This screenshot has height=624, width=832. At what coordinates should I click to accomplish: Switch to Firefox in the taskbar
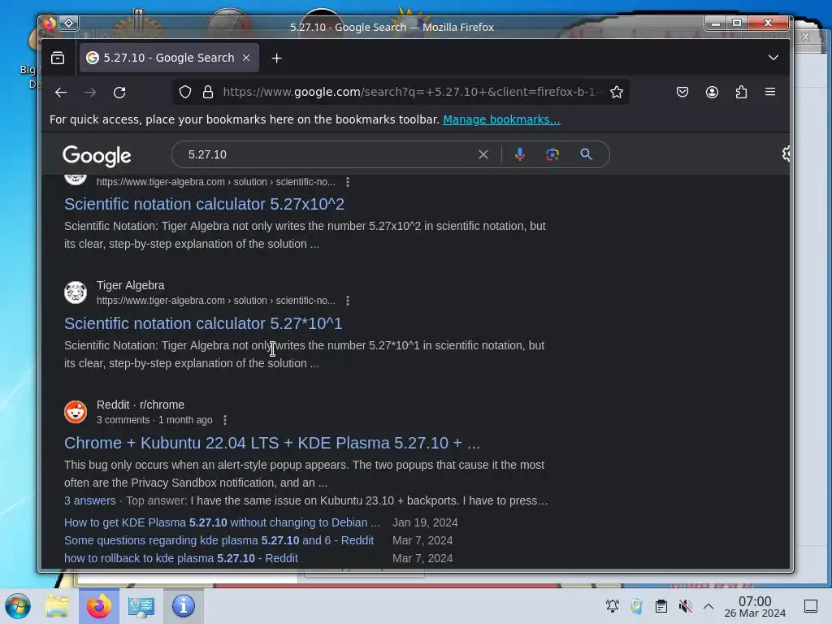(x=98, y=606)
